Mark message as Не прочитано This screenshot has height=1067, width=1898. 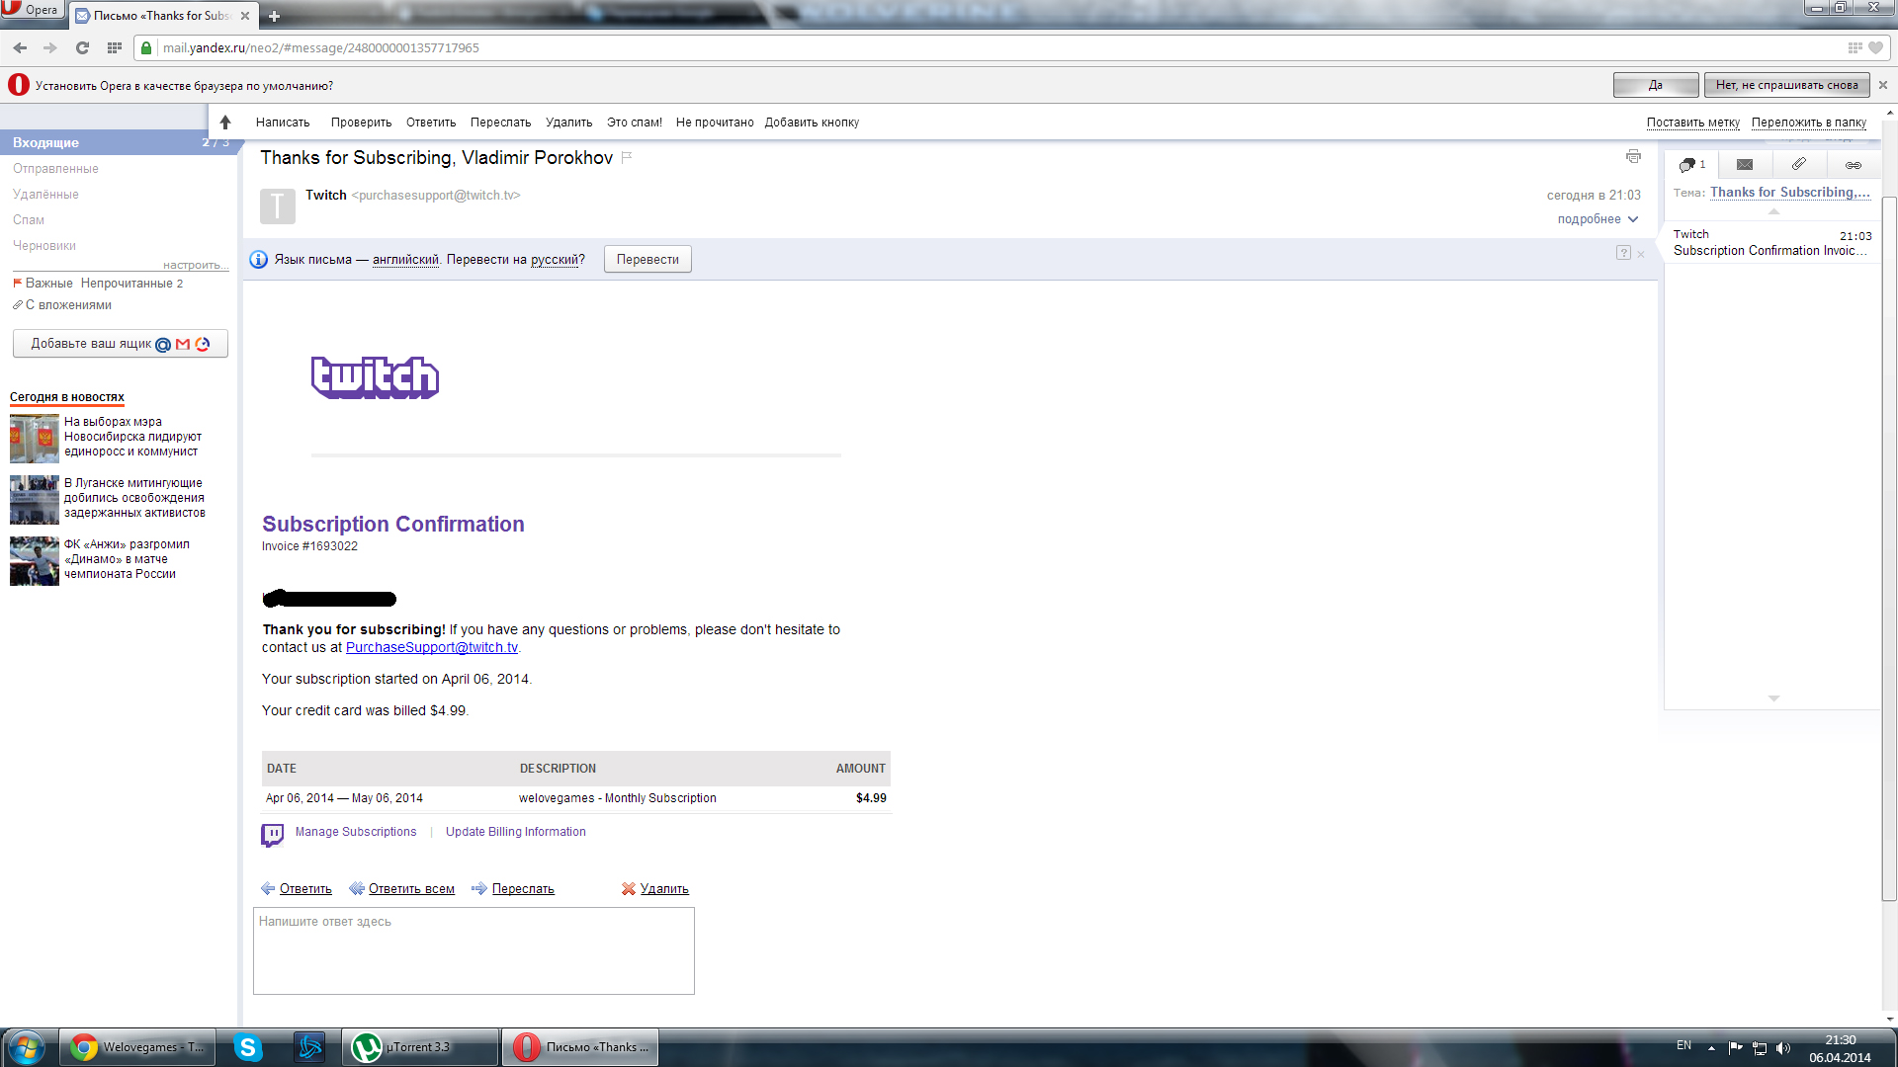pos(715,123)
